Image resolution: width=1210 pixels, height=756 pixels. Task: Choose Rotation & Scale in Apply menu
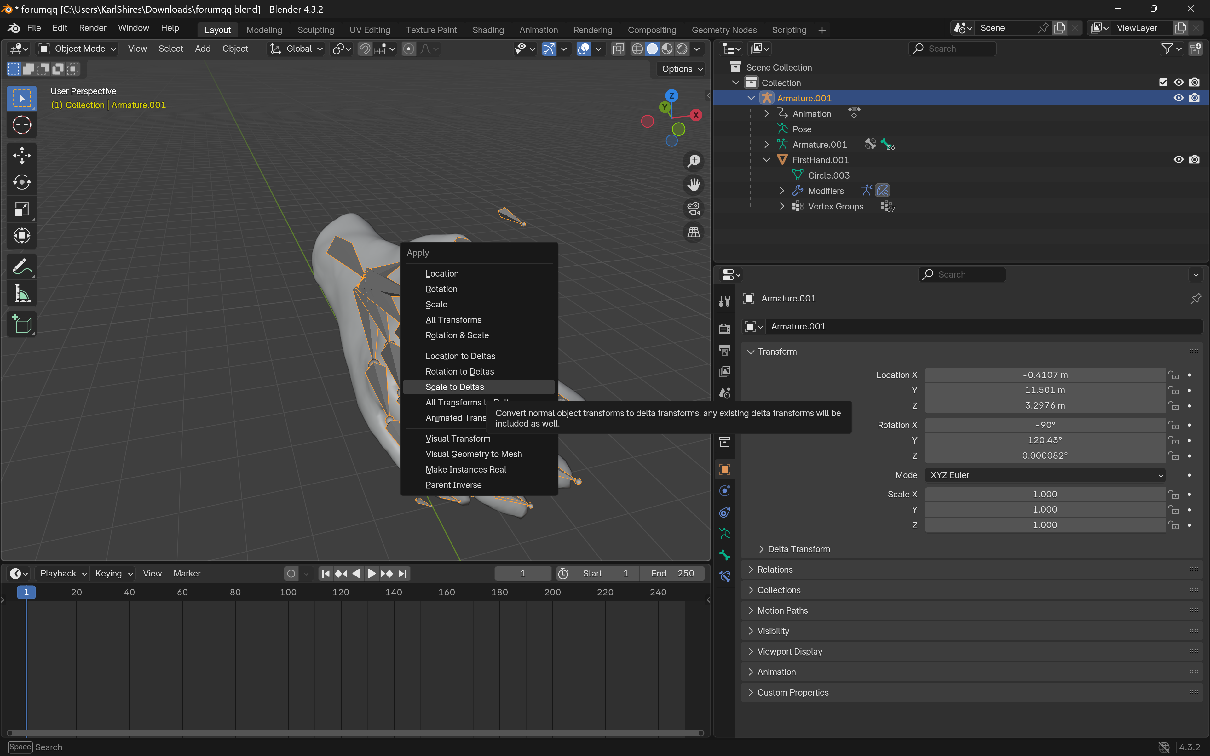click(479, 335)
